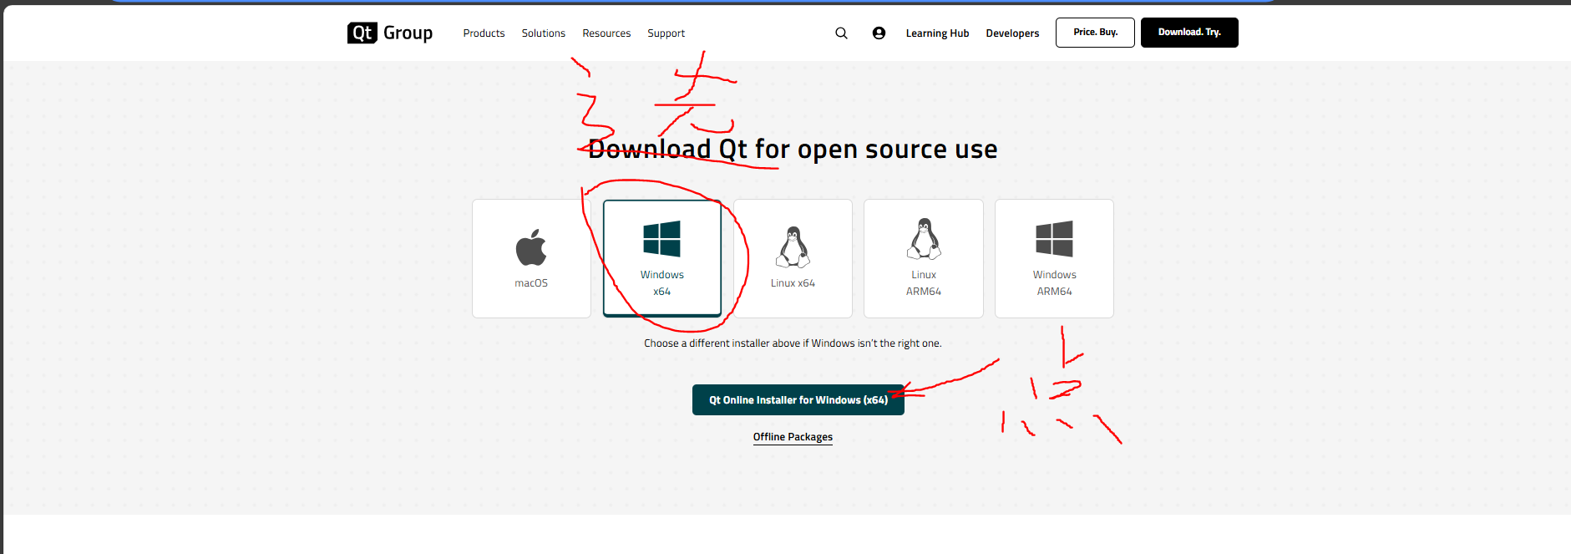Select the Linux x64 installer card
This screenshot has width=1571, height=554.
(793, 258)
